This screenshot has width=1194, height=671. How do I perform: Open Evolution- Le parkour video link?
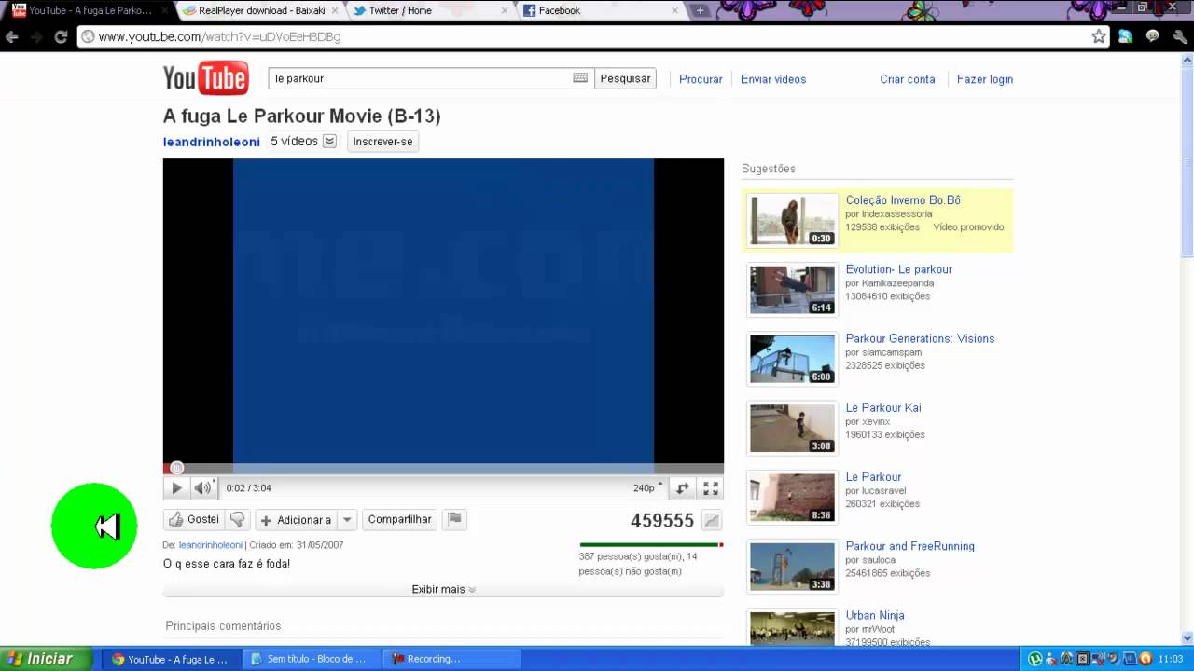(898, 269)
